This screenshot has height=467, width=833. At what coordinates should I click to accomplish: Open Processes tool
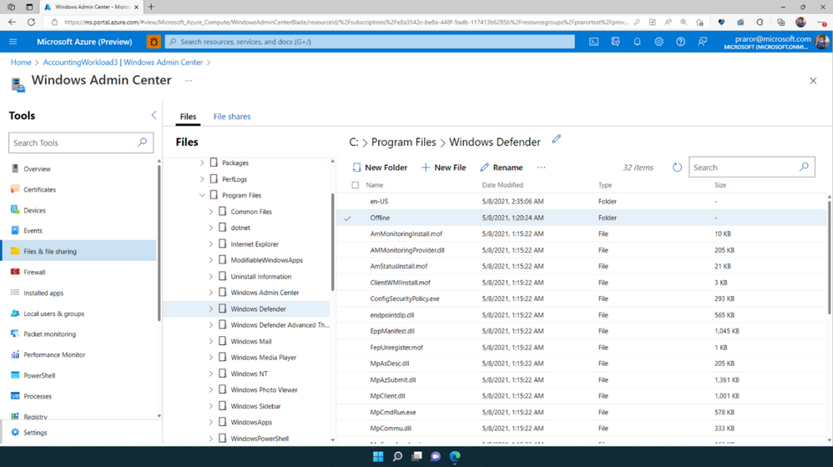point(38,396)
